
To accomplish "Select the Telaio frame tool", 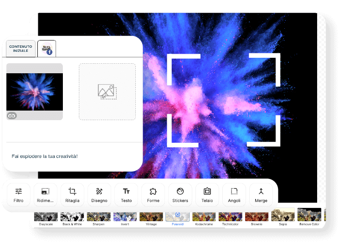I will tap(207, 195).
